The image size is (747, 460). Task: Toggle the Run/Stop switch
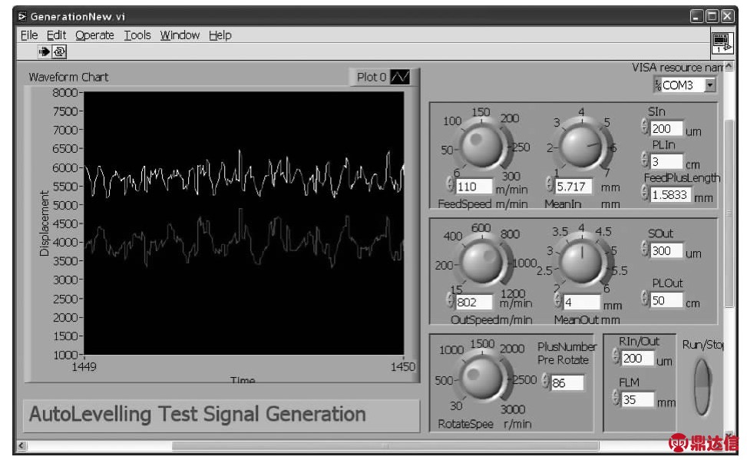point(702,386)
